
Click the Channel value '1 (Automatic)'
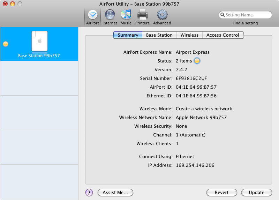190,135
